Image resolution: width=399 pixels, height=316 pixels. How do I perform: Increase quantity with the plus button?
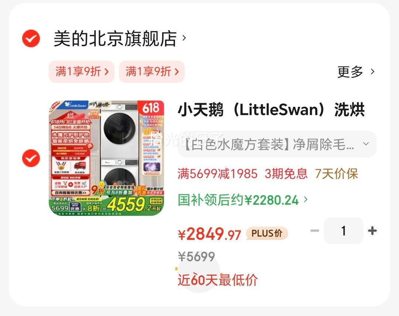click(372, 231)
